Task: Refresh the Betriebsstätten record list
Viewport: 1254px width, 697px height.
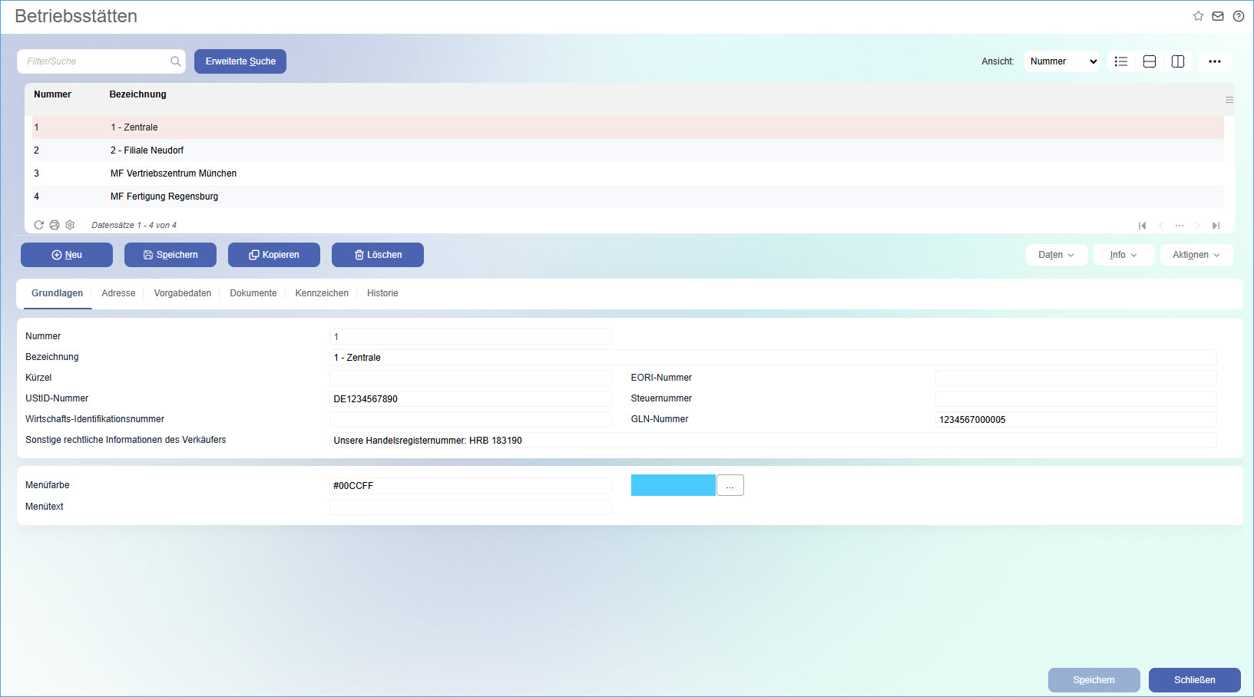Action: click(38, 224)
